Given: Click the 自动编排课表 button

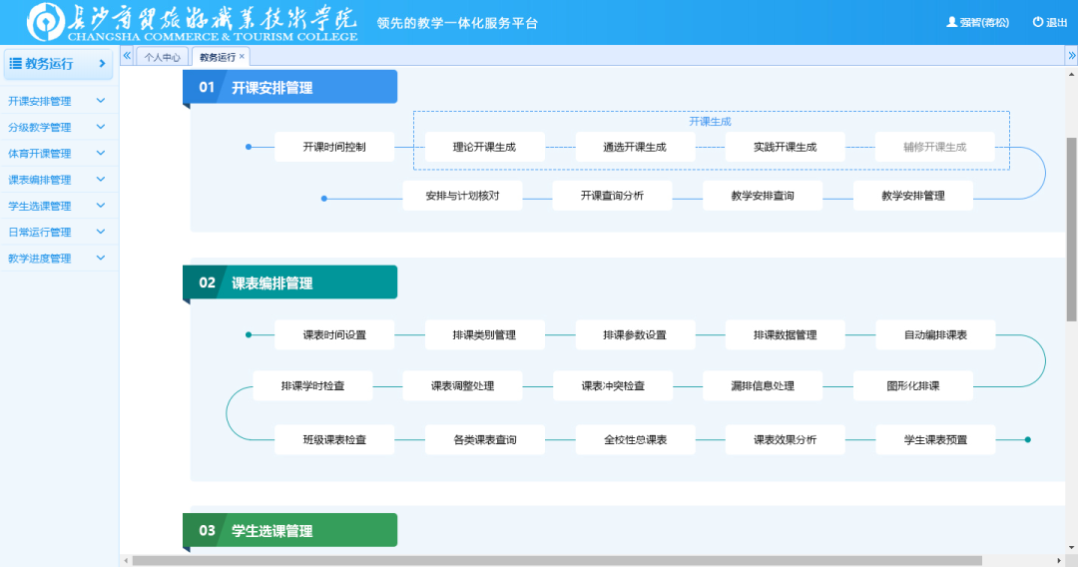Looking at the screenshot, I should click(935, 334).
